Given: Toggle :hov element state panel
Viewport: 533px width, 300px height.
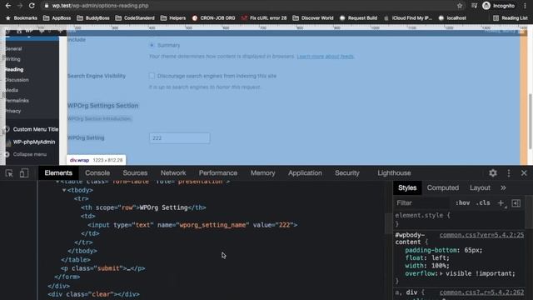Looking at the screenshot, I should coord(463,203).
